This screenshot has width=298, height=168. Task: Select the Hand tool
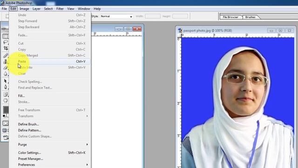click(5, 100)
